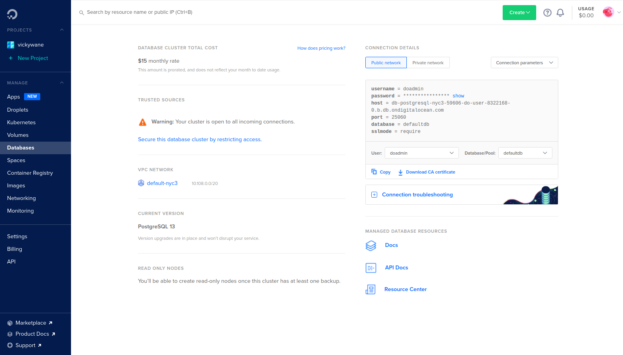
Task: Open the Database/Pool defaultdb dropdown
Action: pos(525,153)
